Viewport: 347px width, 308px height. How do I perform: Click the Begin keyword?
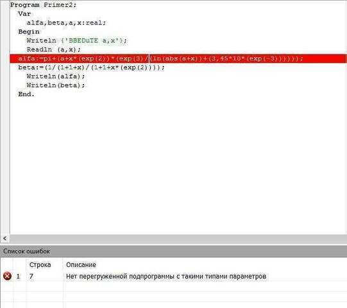pos(29,31)
